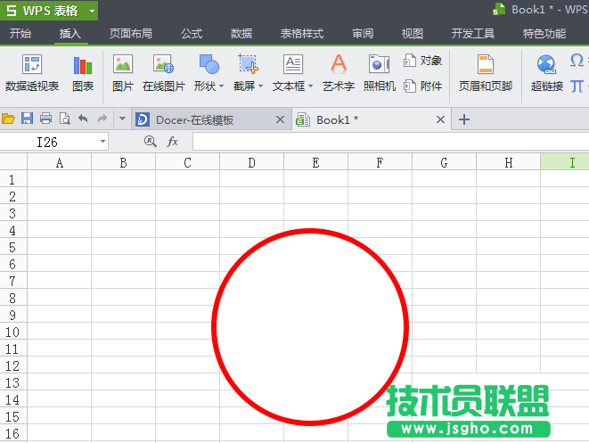Add a new document tab with plus

coord(464,119)
